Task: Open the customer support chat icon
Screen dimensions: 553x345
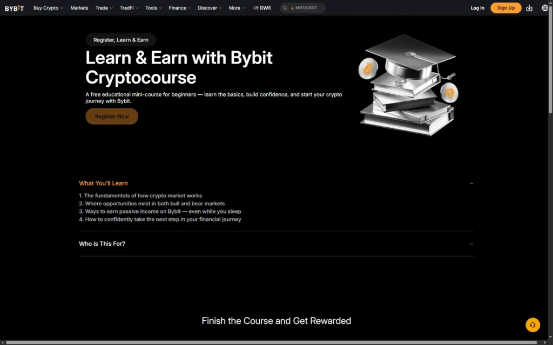Action: pos(532,325)
